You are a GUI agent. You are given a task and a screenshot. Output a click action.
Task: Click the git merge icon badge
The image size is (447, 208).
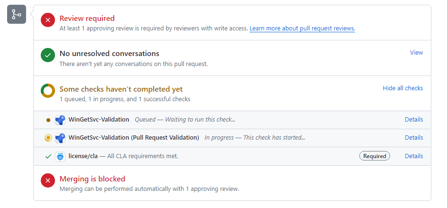[x=16, y=14]
